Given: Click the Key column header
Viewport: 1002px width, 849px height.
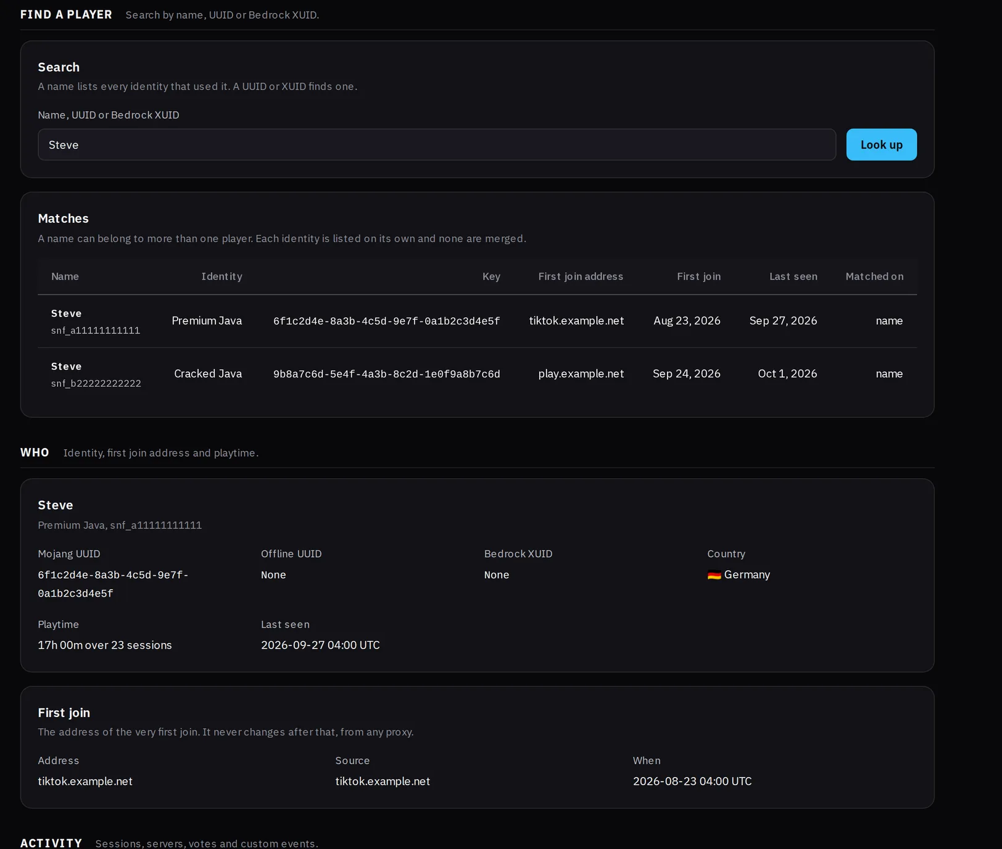Looking at the screenshot, I should [x=491, y=276].
